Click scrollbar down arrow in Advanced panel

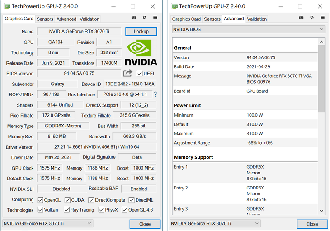(321, 211)
